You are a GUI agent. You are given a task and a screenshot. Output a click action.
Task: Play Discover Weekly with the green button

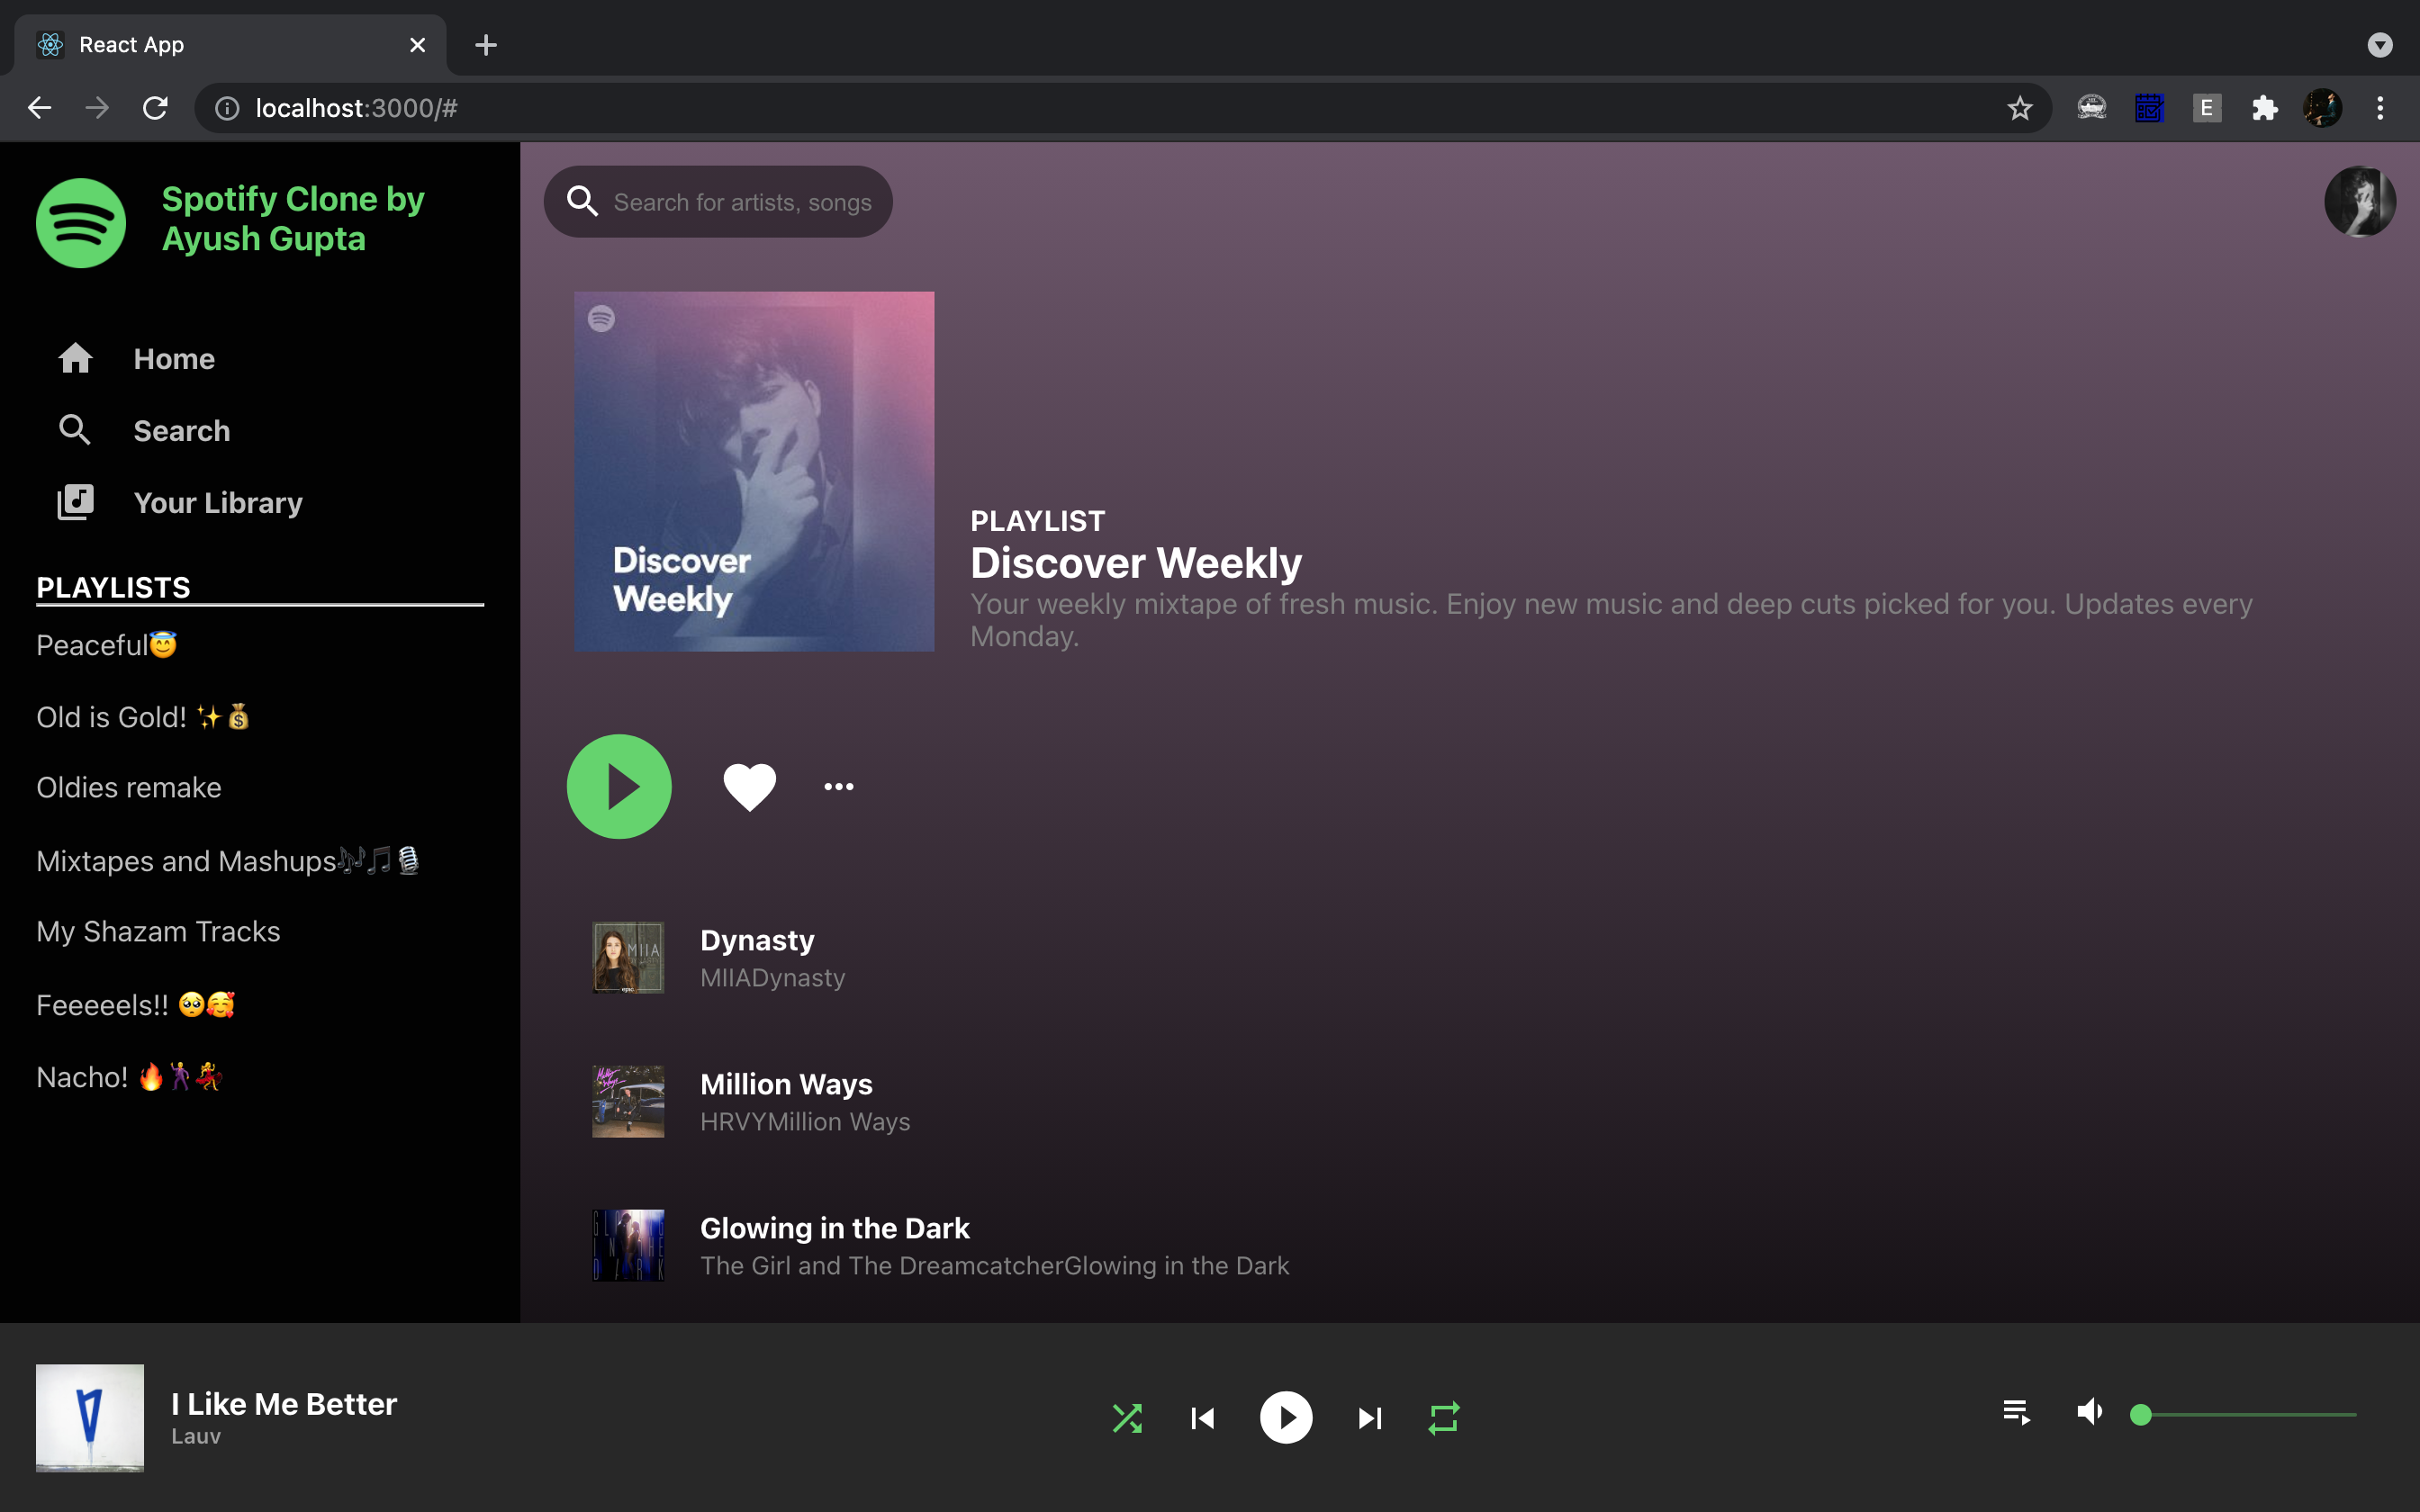coord(618,786)
